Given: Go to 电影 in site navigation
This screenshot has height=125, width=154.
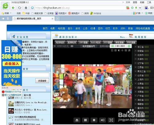Looking at the screenshot, I should click(x=53, y=28).
